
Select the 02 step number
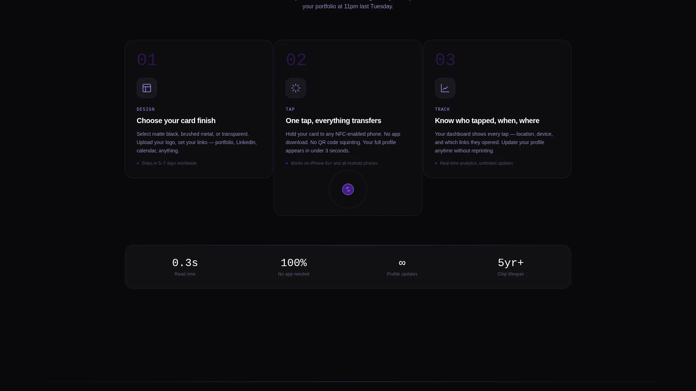click(x=296, y=60)
